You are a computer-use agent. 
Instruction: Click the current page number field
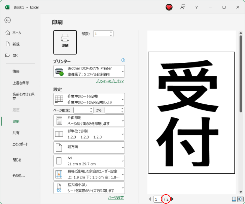coord(157,199)
